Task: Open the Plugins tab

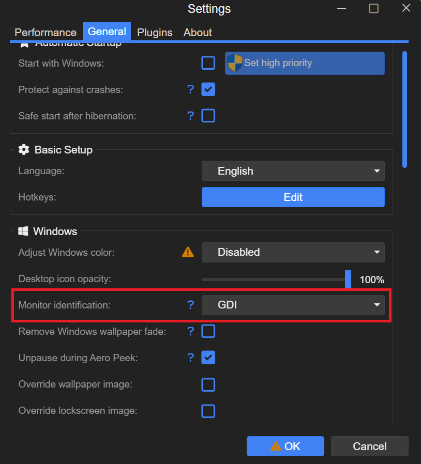Action: coord(155,32)
